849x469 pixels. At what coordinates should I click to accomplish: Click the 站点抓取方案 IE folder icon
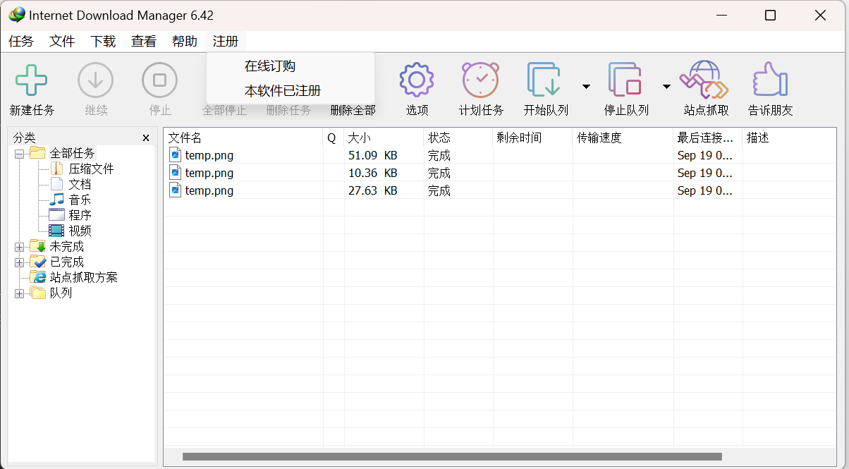pyautogui.click(x=38, y=277)
